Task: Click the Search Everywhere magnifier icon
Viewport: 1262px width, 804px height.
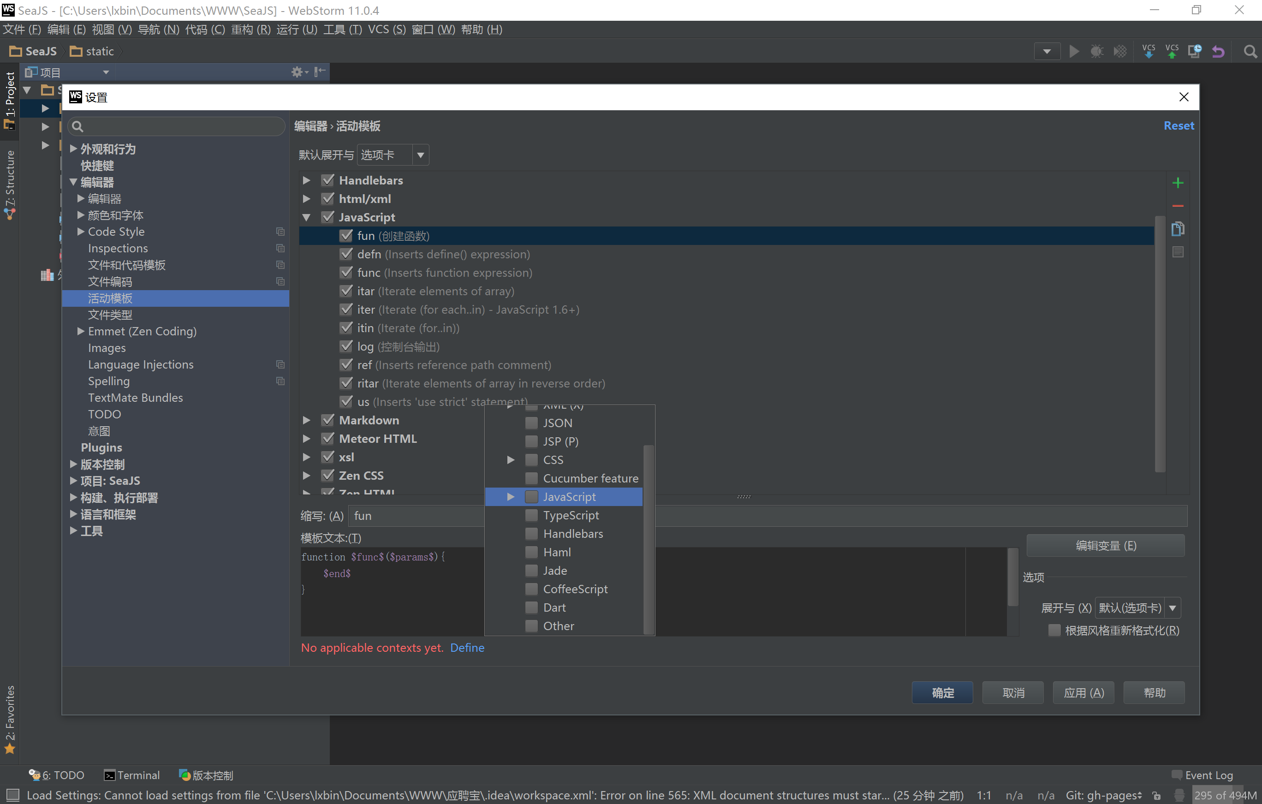Action: [x=1250, y=51]
